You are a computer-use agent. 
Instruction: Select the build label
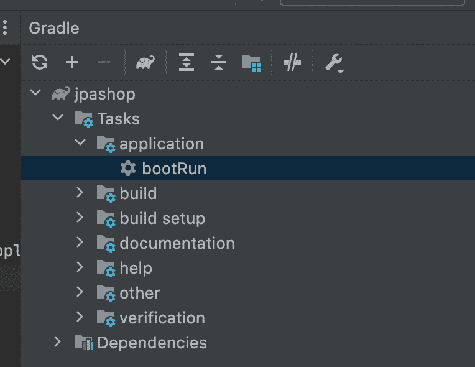(x=138, y=193)
